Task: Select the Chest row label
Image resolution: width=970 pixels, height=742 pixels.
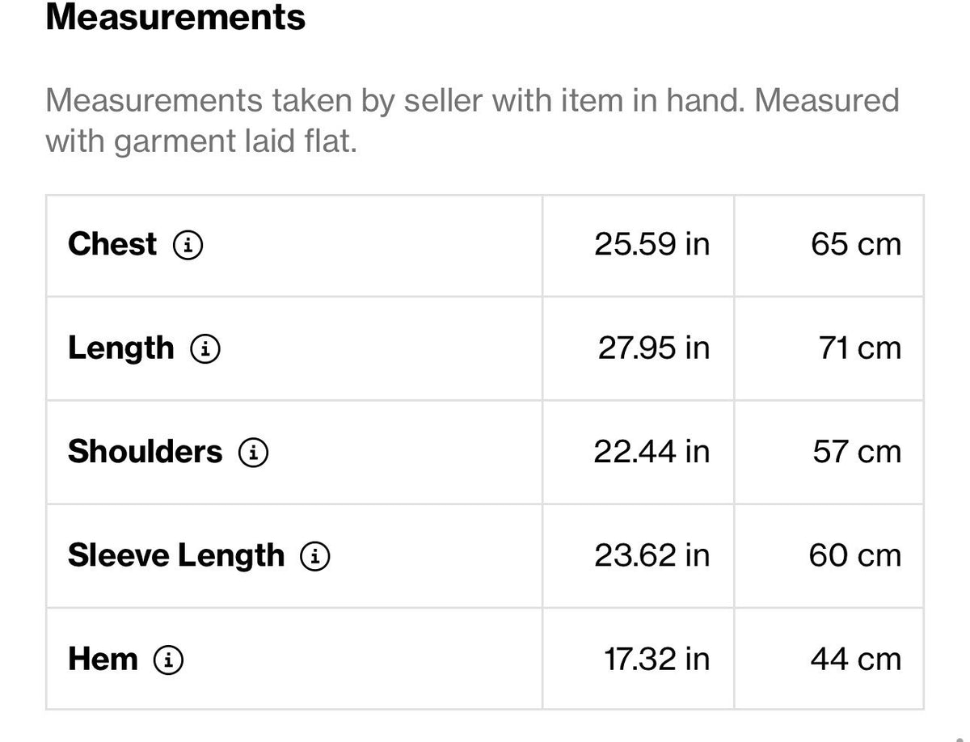Action: click(112, 244)
